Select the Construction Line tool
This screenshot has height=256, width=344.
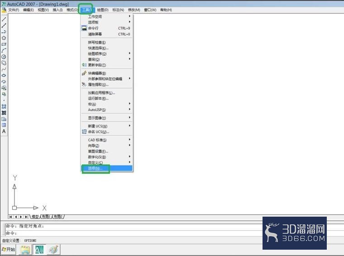4,25
